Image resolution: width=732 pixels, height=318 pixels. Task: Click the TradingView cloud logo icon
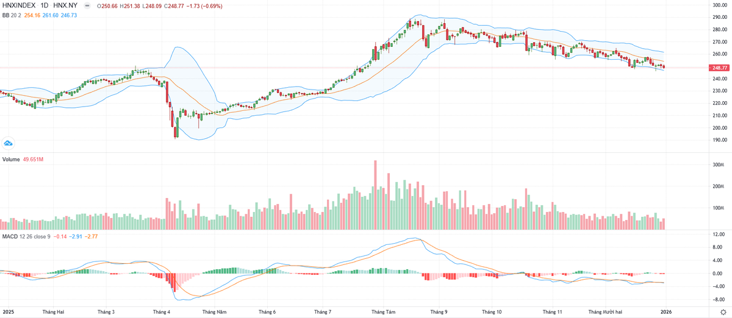9,143
